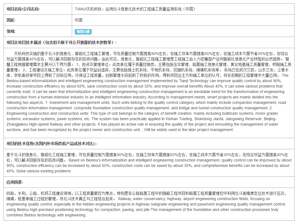The height and width of the screenshot is (221, 297).
Task: Click the 中国 country value
Action: (x=79, y=20)
